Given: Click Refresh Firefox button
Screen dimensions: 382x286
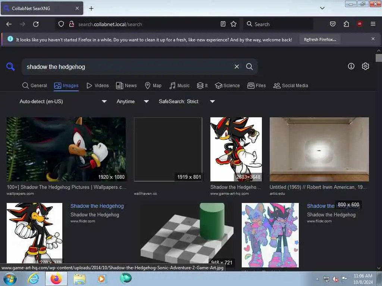Looking at the screenshot, I should [x=320, y=39].
